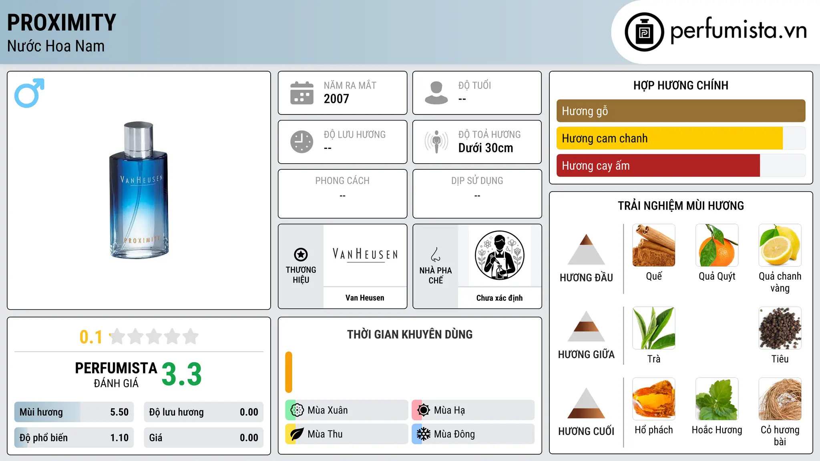Click the calendar icon beside Năm ra mắt
Screen dimensions: 820x461
(302, 93)
